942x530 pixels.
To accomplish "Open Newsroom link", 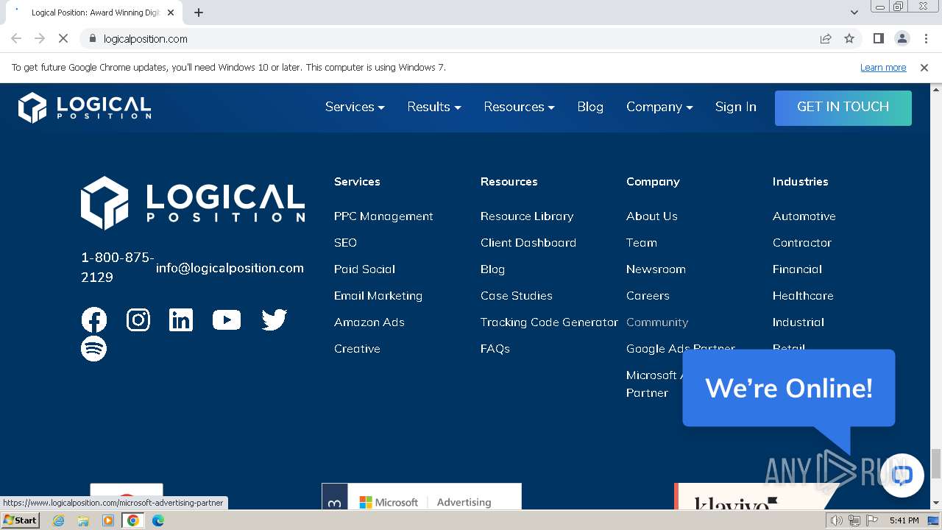I will click(656, 269).
